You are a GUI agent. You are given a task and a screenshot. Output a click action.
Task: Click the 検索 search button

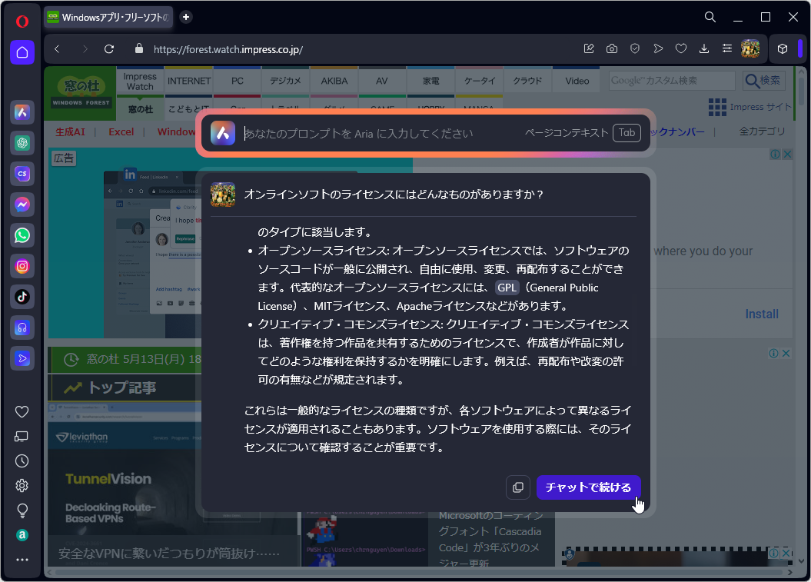pyautogui.click(x=763, y=80)
